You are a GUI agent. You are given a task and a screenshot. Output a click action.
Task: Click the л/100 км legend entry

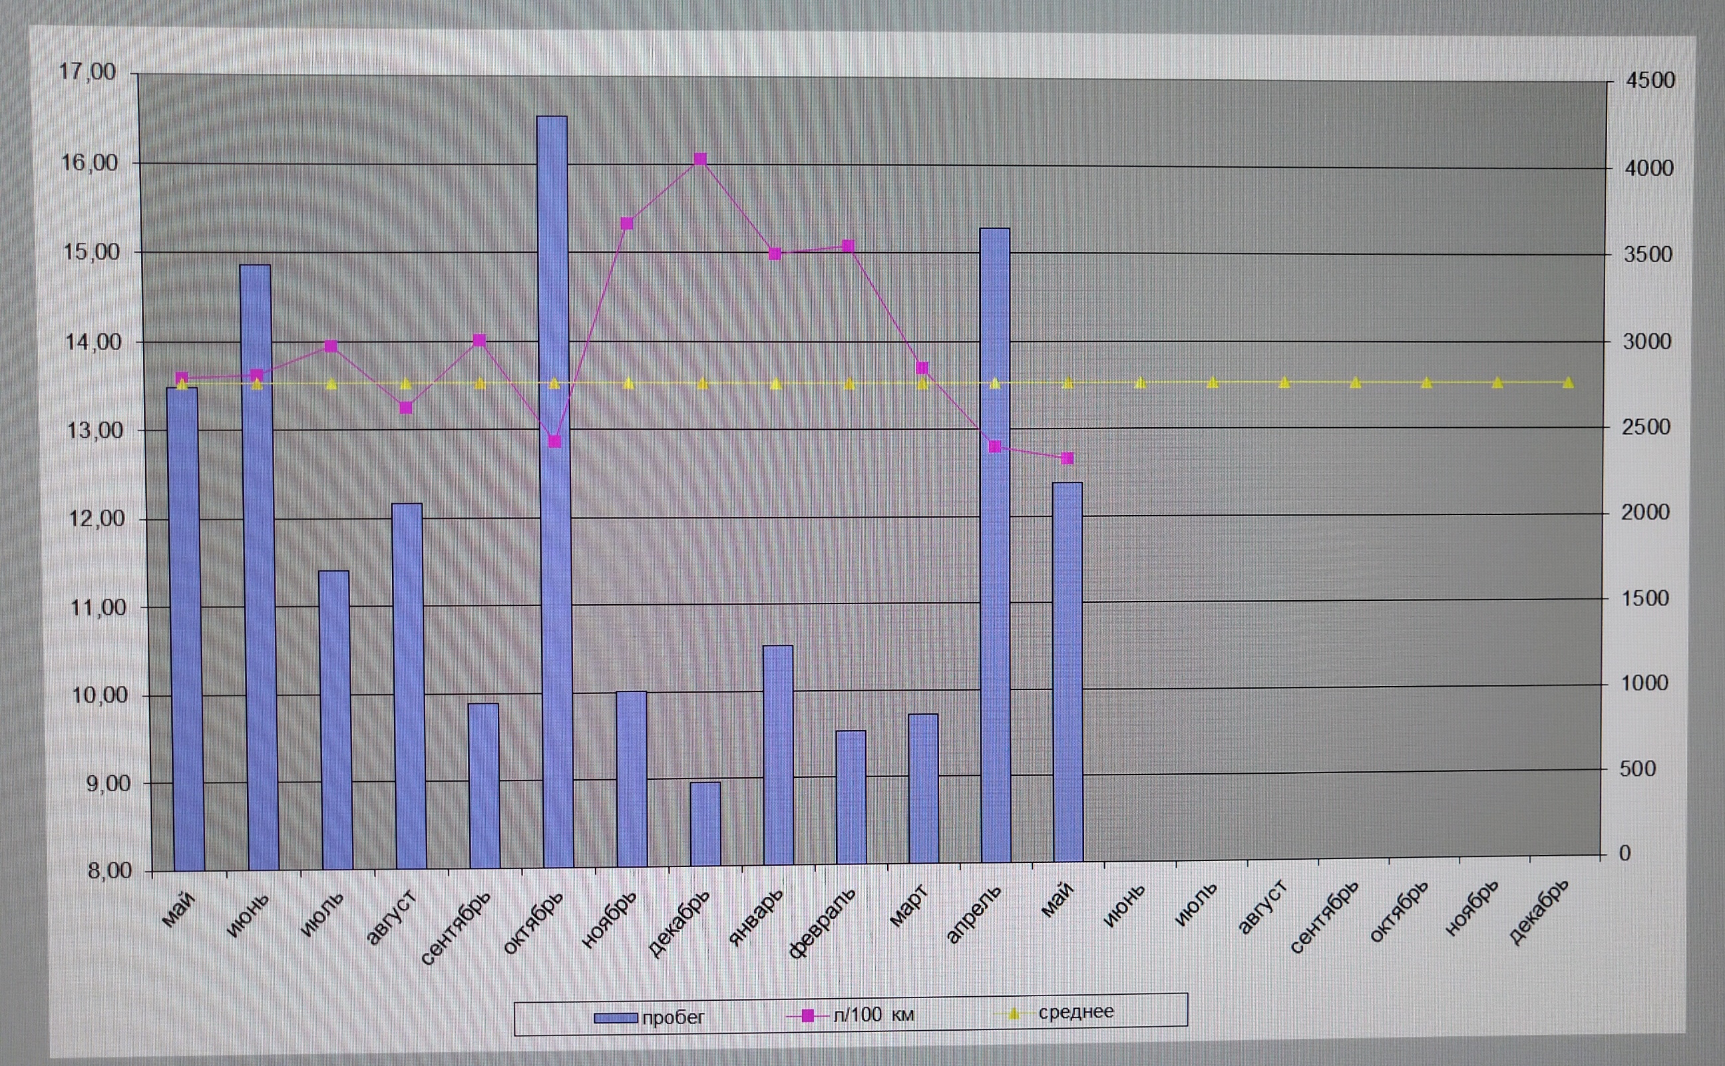pyautogui.click(x=873, y=1015)
